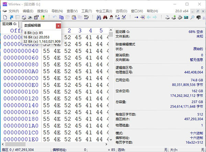Close the 数据解释器 floating window
206x152 pixels.
pos(58,25)
